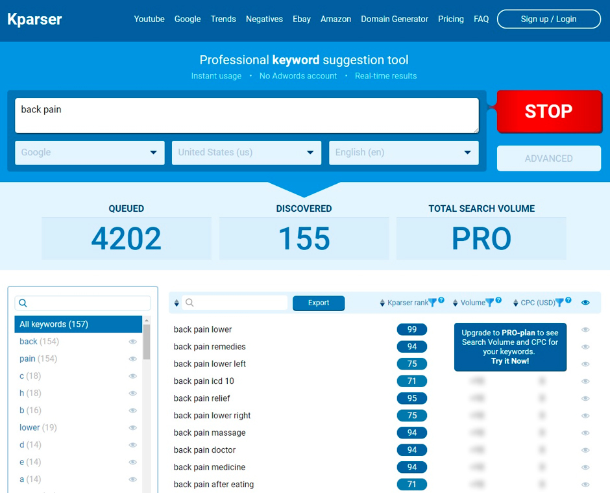Open the English (en) language dropdown

pos(404,153)
